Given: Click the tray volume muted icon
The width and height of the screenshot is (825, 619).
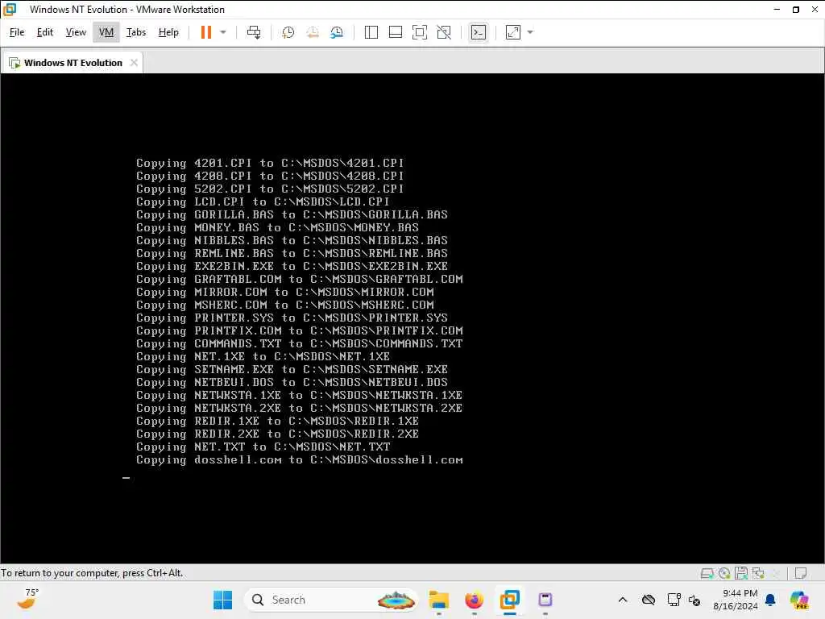Looking at the screenshot, I should pyautogui.click(x=694, y=600).
